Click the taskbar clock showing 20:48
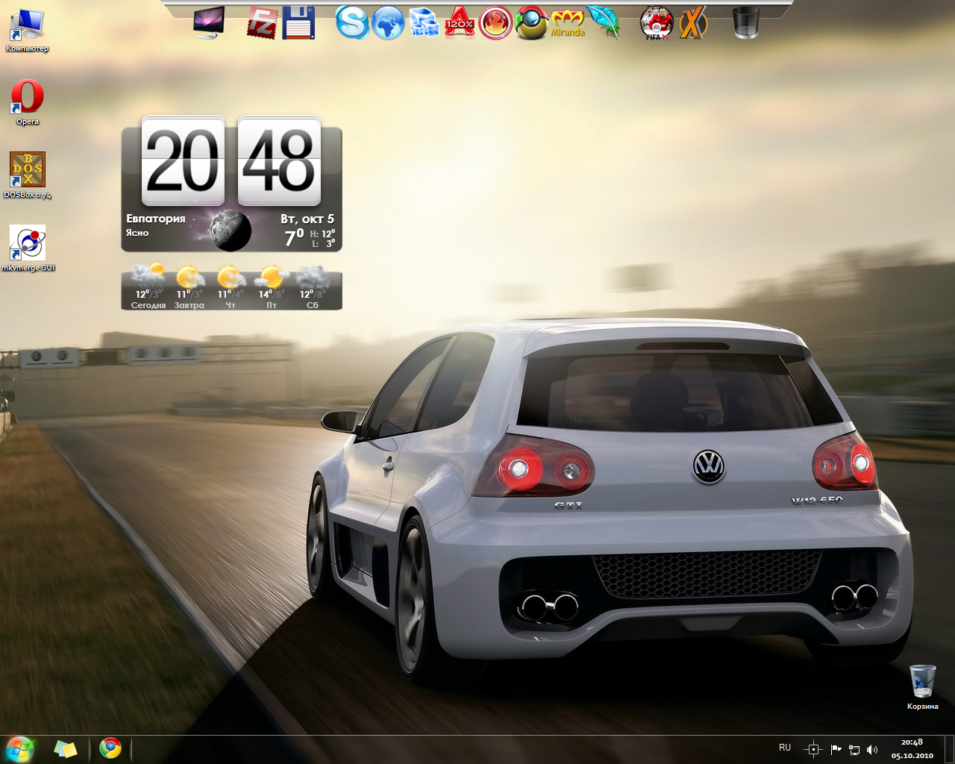955x764 pixels. [912, 749]
